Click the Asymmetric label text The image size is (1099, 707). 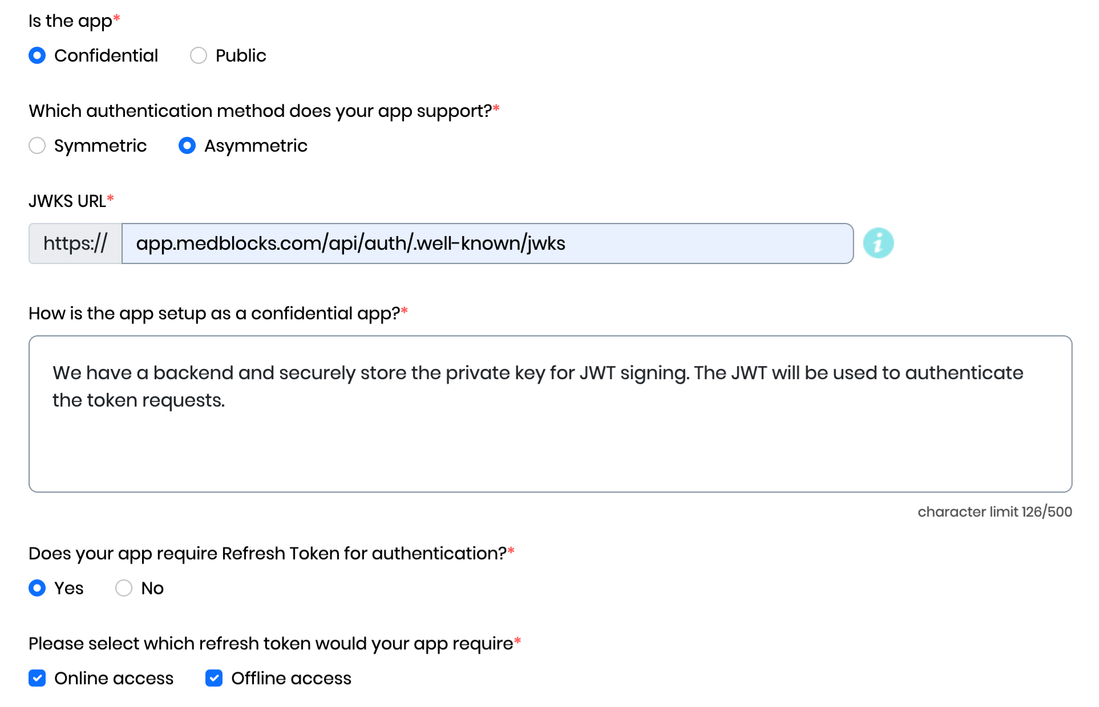[256, 145]
